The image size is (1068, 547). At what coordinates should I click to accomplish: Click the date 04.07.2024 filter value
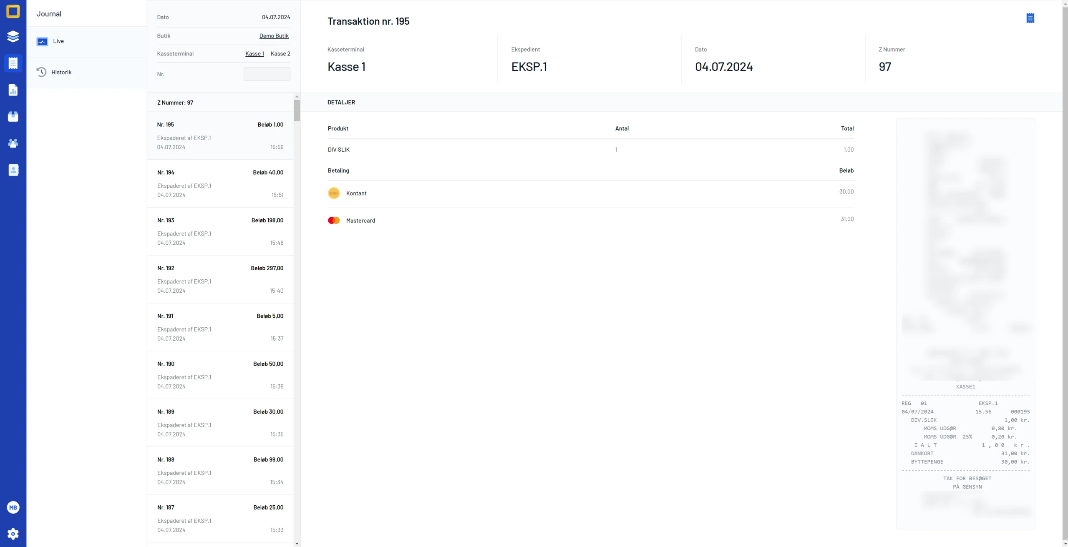(x=276, y=17)
